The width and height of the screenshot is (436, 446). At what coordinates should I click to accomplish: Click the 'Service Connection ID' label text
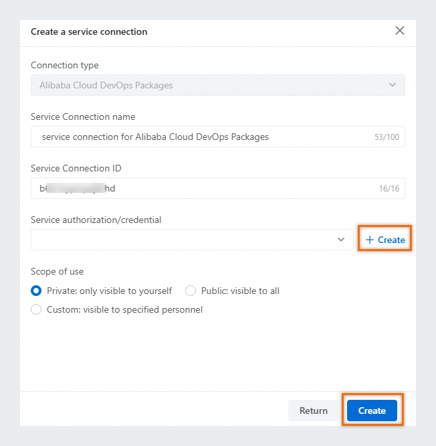76,168
